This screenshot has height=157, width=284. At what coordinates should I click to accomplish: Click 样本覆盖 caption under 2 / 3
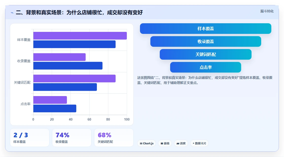coord(20,142)
